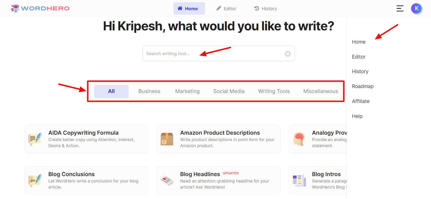Screen dimensions: 431x199
Task: Click the AIDA Copywriting Formula icon
Action: pyautogui.click(x=35, y=139)
